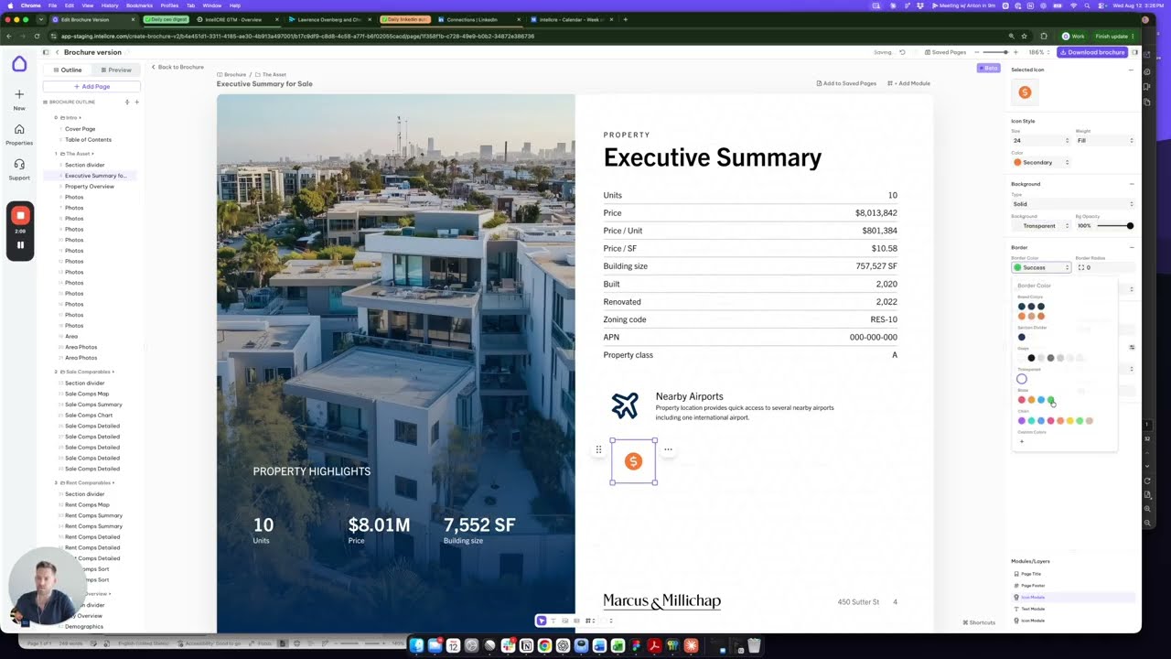This screenshot has height=659, width=1171.
Task: Adjust the zoom slider
Action: (x=997, y=52)
